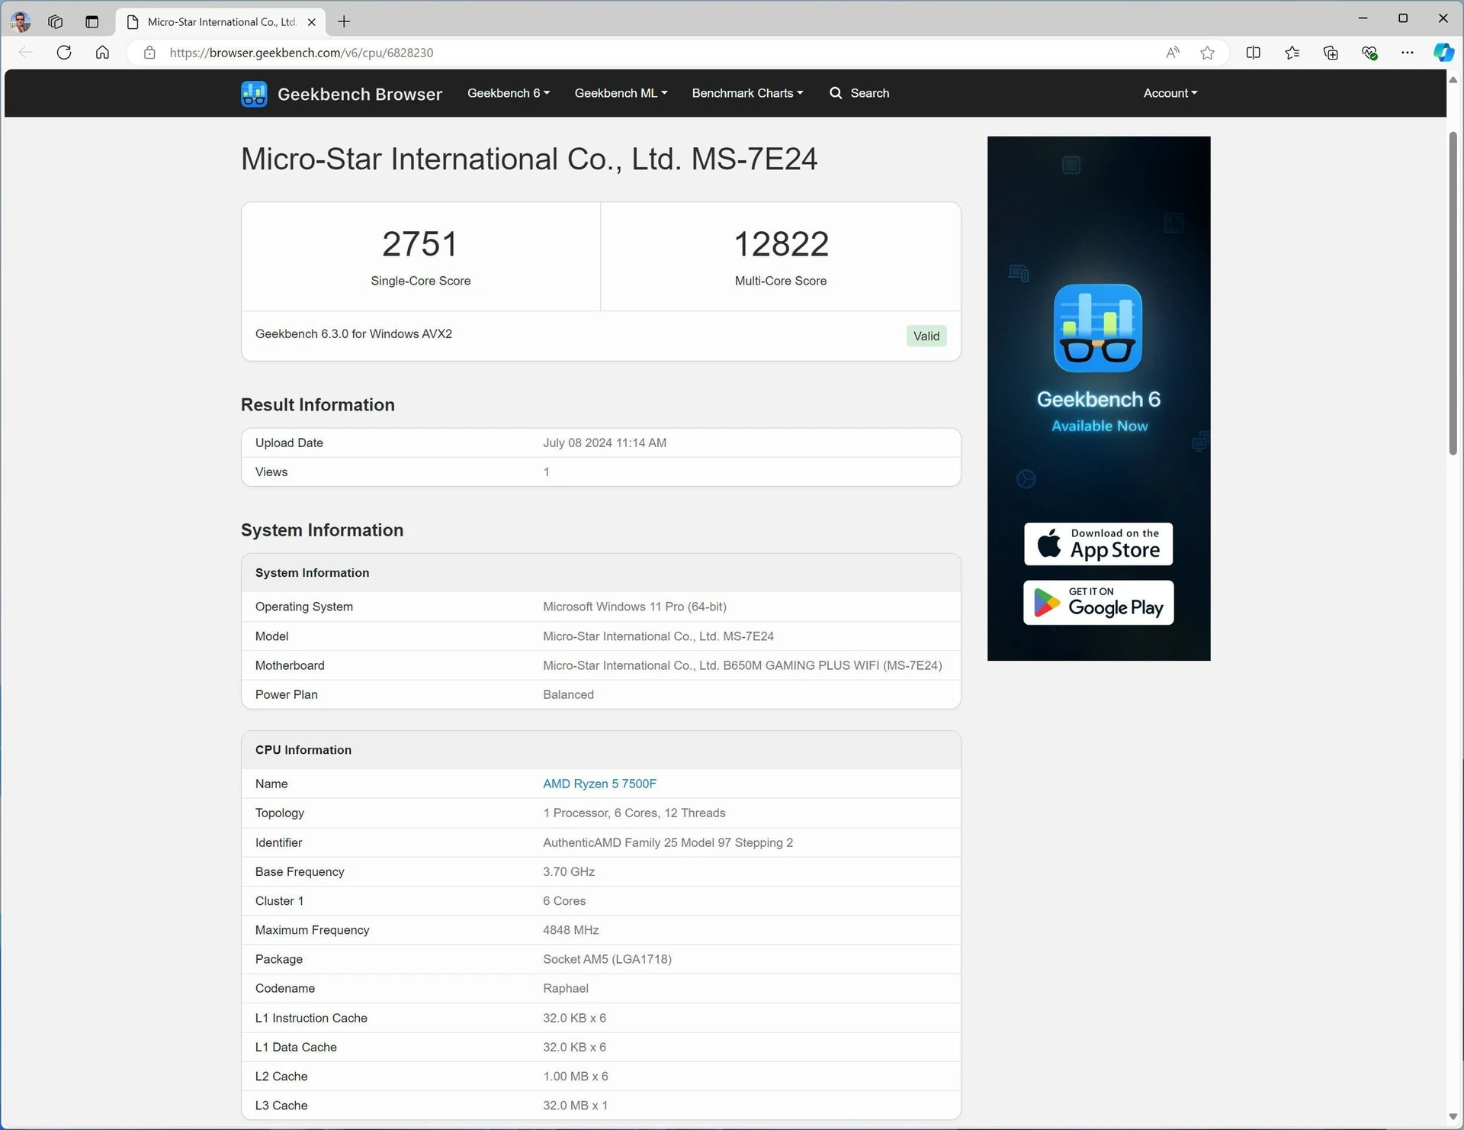Get it on Google Play

pyautogui.click(x=1098, y=603)
